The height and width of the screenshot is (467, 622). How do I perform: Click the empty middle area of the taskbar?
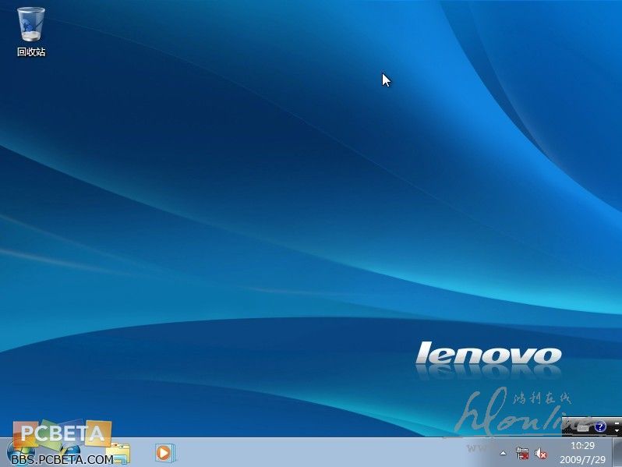pos(327,453)
